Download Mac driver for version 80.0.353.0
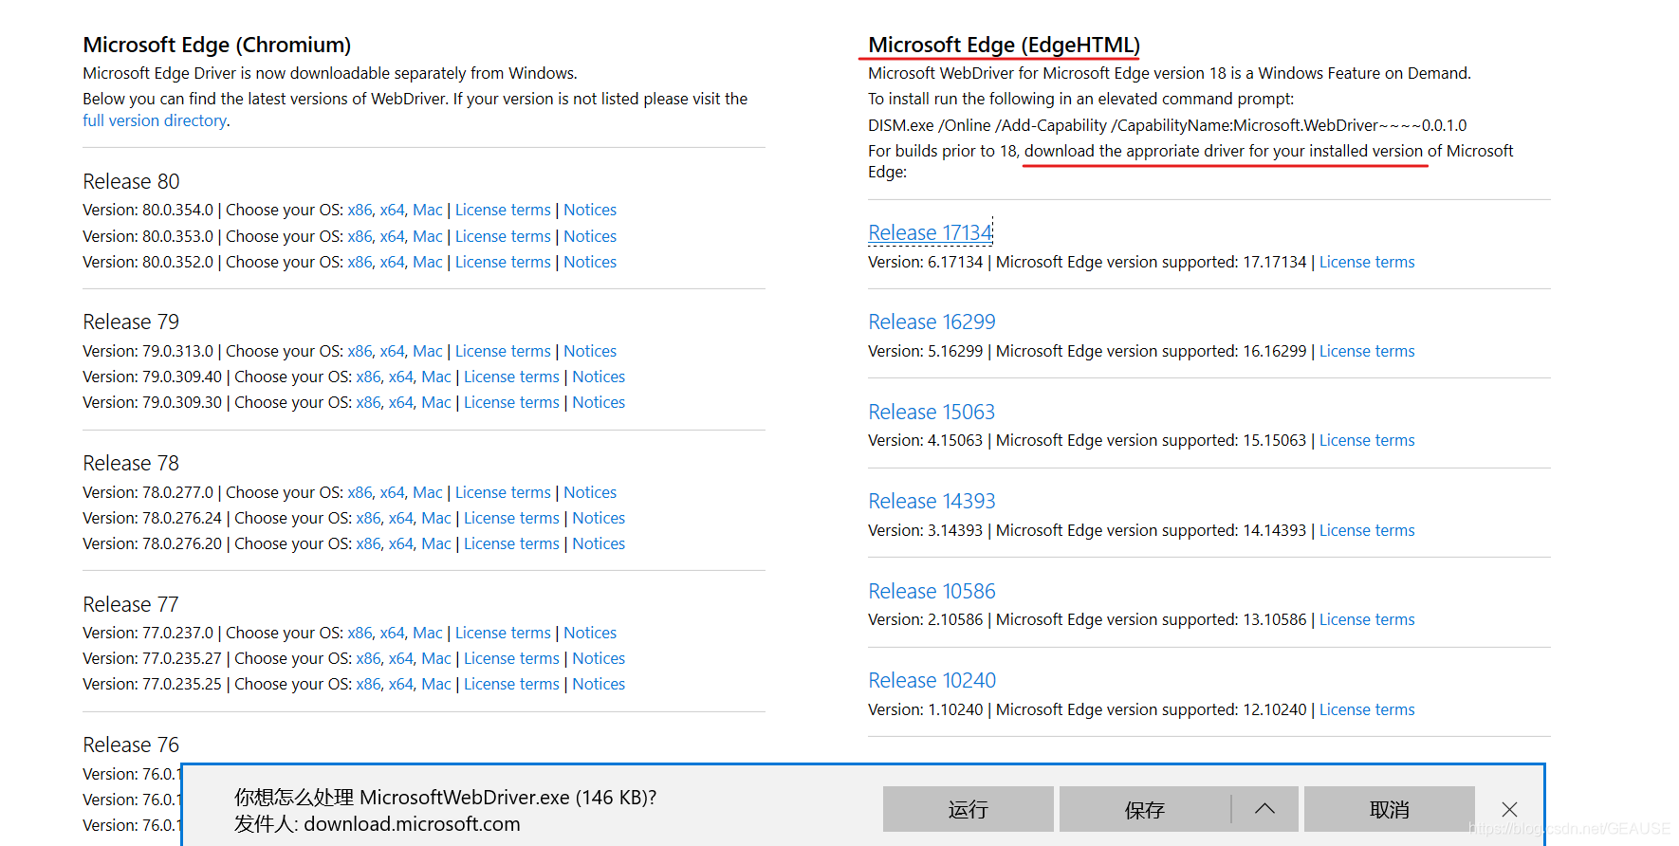Image resolution: width=1679 pixels, height=846 pixels. (427, 236)
